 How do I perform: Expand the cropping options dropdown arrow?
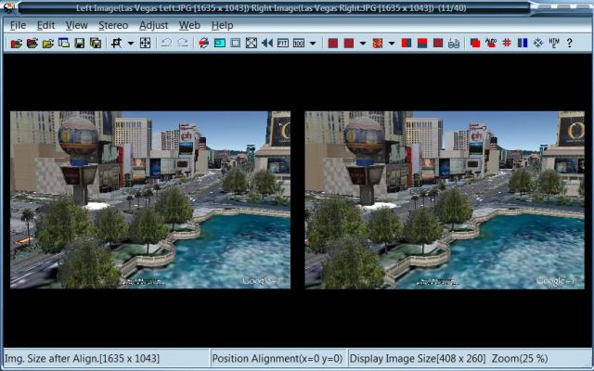click(x=131, y=44)
